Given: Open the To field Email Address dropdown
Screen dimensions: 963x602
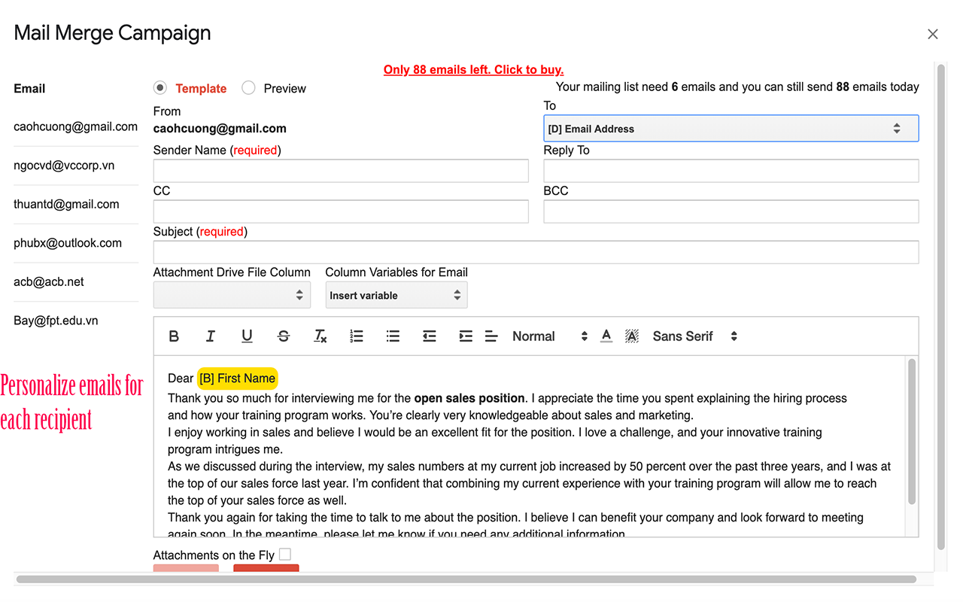Looking at the screenshot, I should tap(731, 129).
